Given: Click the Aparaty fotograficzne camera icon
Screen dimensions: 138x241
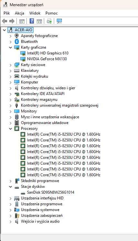Looking at the screenshot, I should pos(17,36).
